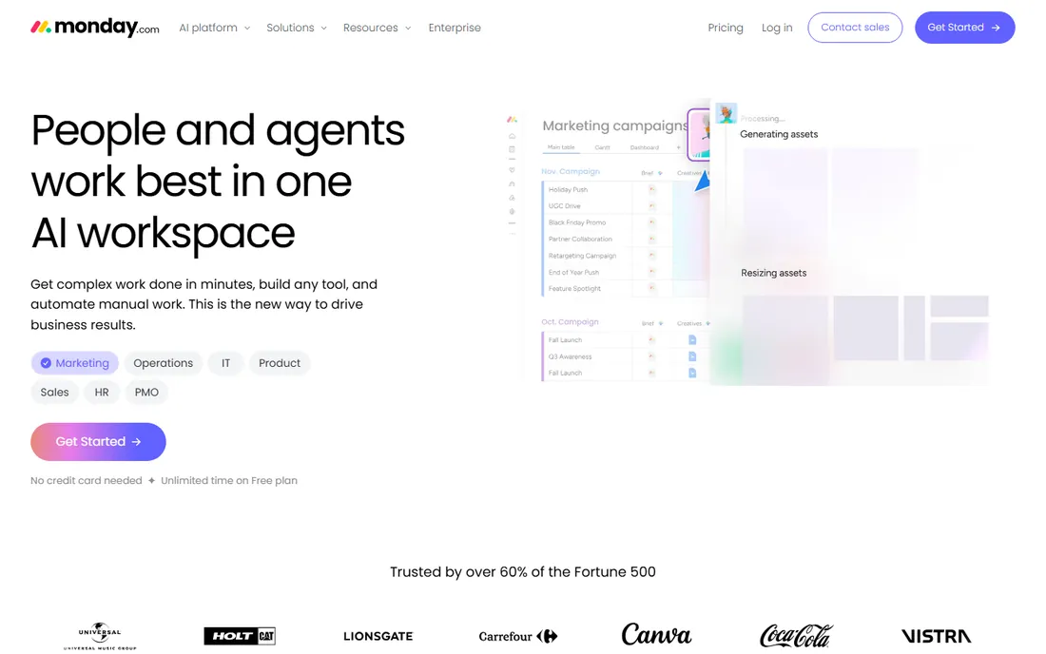Select the PMO use-case chip

coord(146,392)
